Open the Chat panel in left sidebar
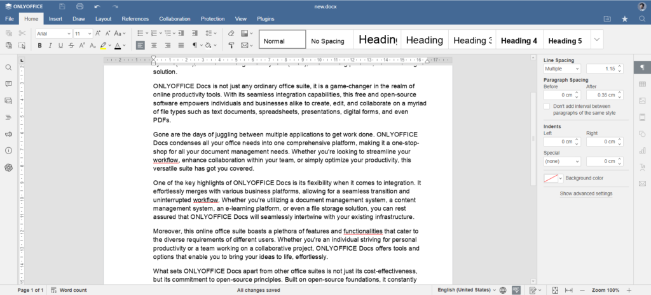 (8, 101)
